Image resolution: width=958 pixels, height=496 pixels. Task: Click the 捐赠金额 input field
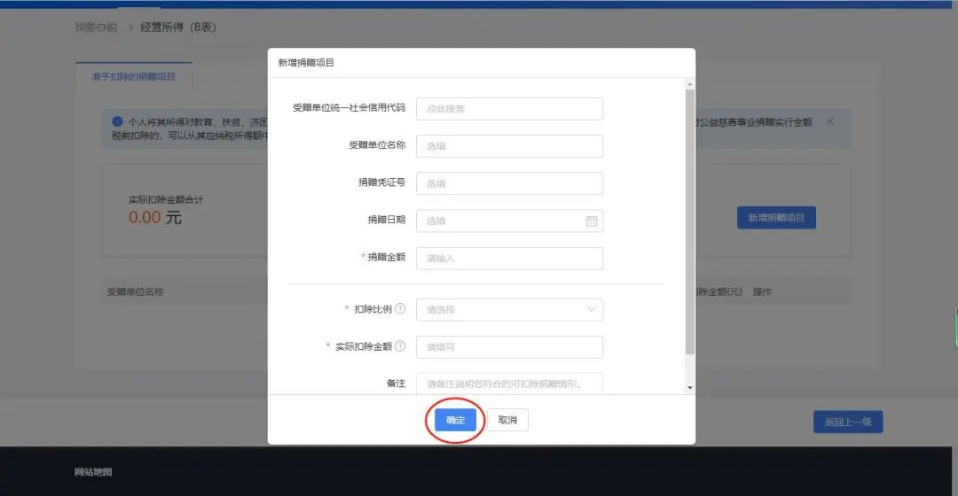coord(509,258)
